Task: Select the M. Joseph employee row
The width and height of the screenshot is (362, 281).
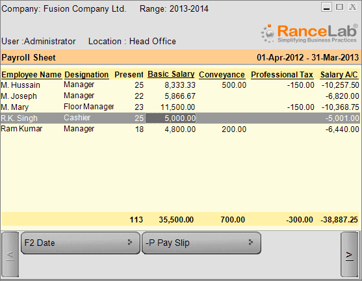Action: click(180, 96)
